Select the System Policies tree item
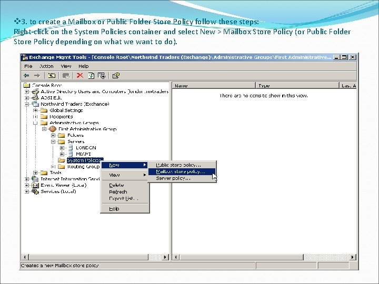The width and height of the screenshot is (379, 284). pyautogui.click(x=85, y=160)
